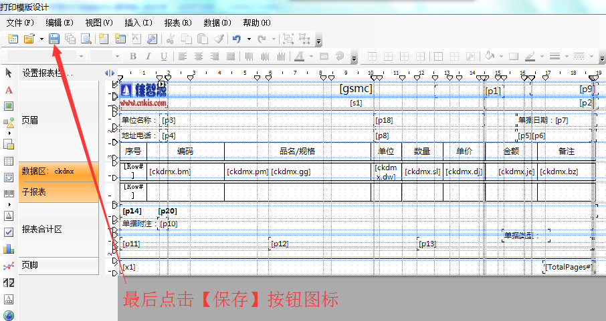Image resolution: width=606 pixels, height=321 pixels.
Task: Toggle italic text formatting
Action: [147, 56]
